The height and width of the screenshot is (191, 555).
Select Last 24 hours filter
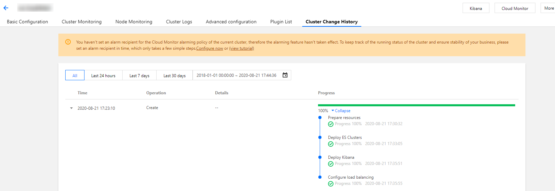[103, 75]
